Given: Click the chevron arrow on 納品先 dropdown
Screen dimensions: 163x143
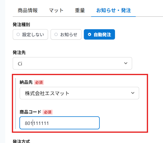Looking at the screenshot, I should (x=133, y=93).
